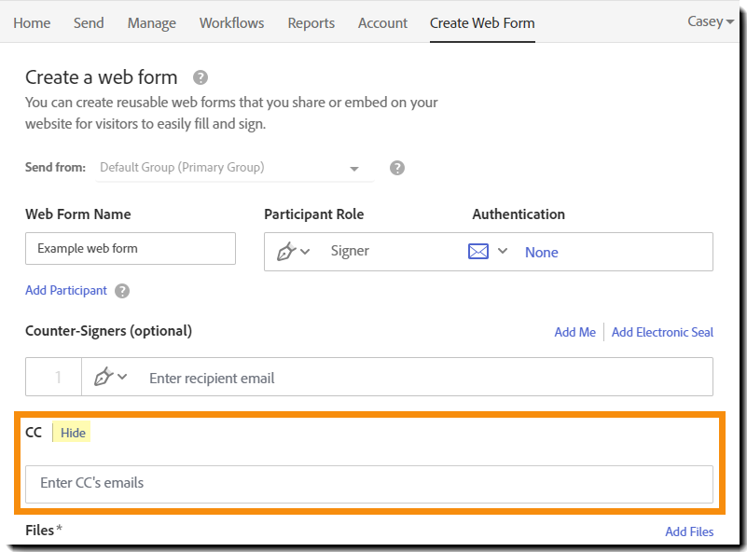Open the Casey user menu
The width and height of the screenshot is (747, 552).
pos(711,21)
